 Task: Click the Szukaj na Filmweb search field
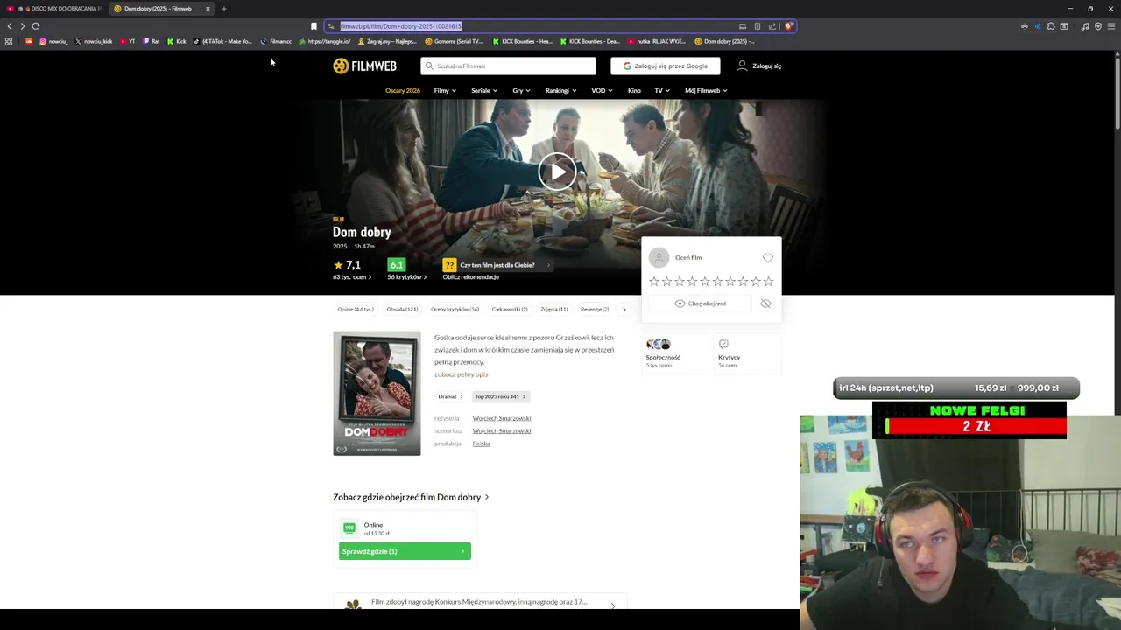coord(508,66)
